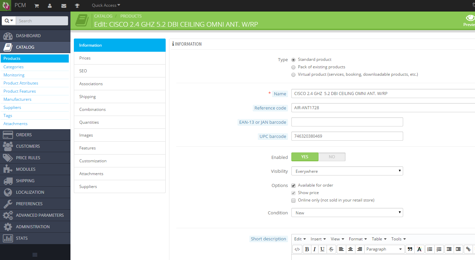Click the Advanced Parameters gears icon
This screenshot has height=260, width=475.
pos(8,215)
